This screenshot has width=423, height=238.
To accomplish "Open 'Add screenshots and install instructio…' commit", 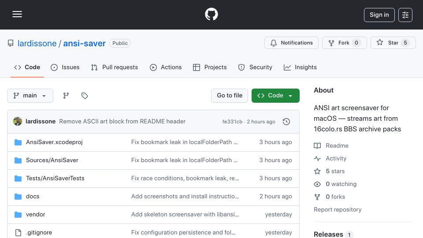I will click(185, 197).
